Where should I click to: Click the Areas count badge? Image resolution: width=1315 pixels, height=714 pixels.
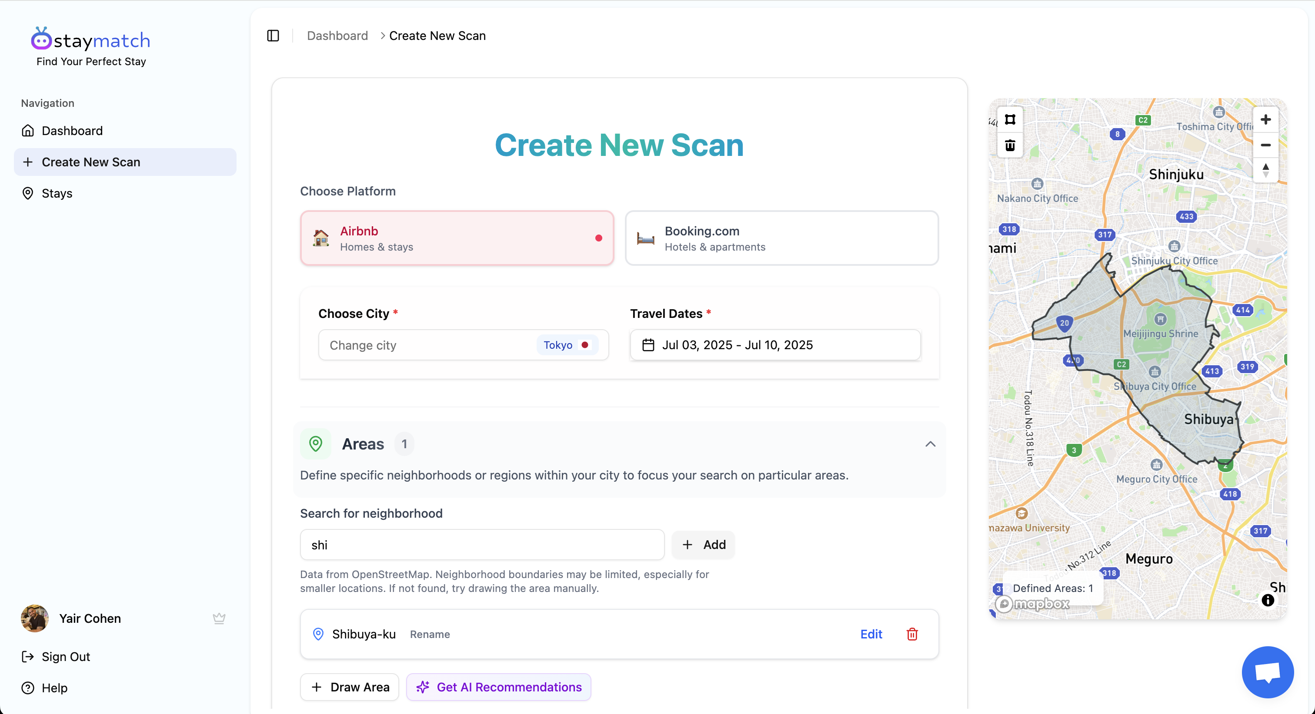coord(404,444)
